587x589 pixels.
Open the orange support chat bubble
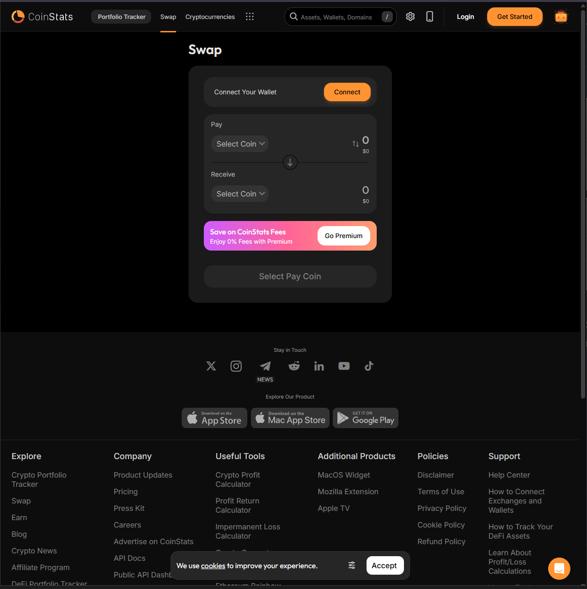559,569
